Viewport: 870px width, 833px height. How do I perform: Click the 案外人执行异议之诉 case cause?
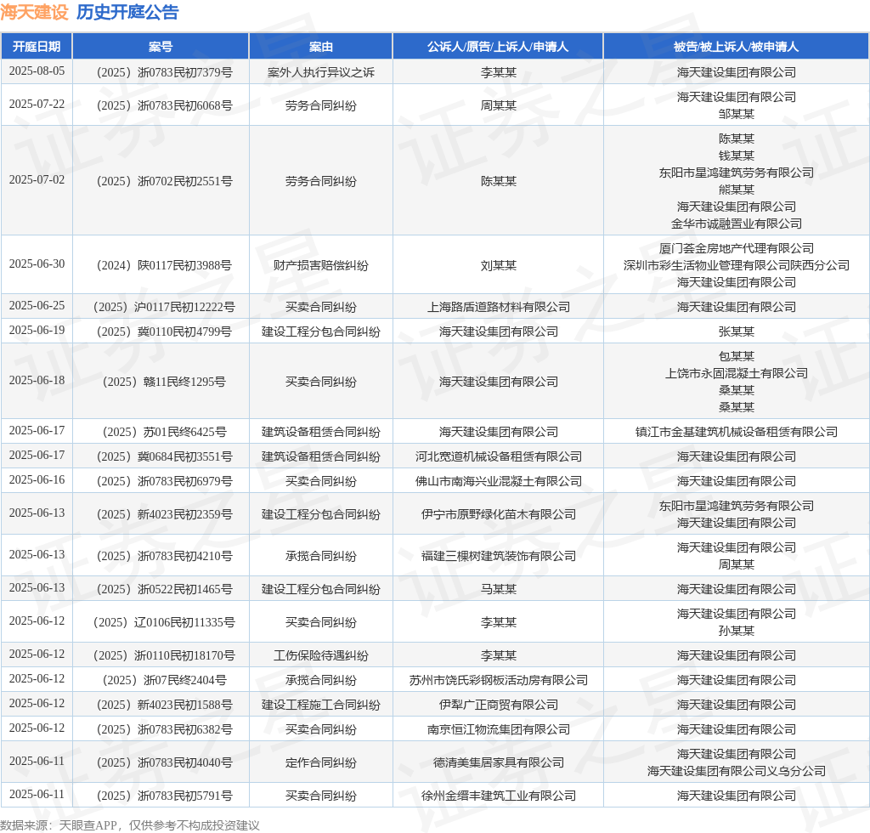[320, 72]
